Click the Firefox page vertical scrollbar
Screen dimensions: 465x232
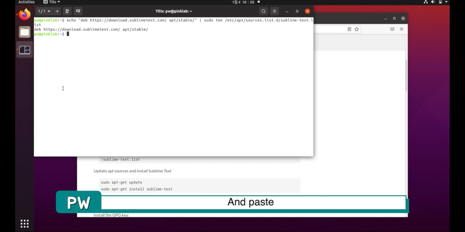pyautogui.click(x=406, y=75)
